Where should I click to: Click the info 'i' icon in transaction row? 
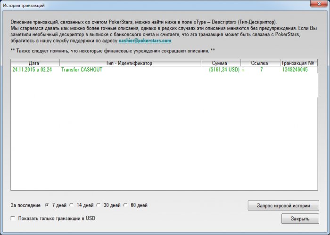tap(243, 70)
